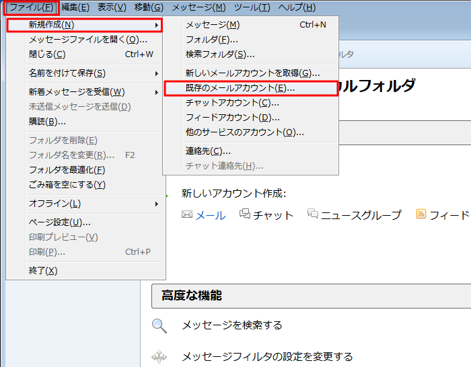Choose 終了 to exit application
471x367 pixels.
43,271
